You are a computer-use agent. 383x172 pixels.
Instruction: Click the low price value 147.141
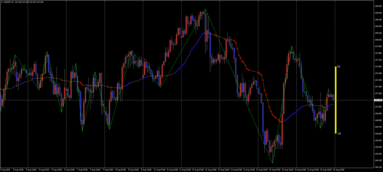click(33, 2)
